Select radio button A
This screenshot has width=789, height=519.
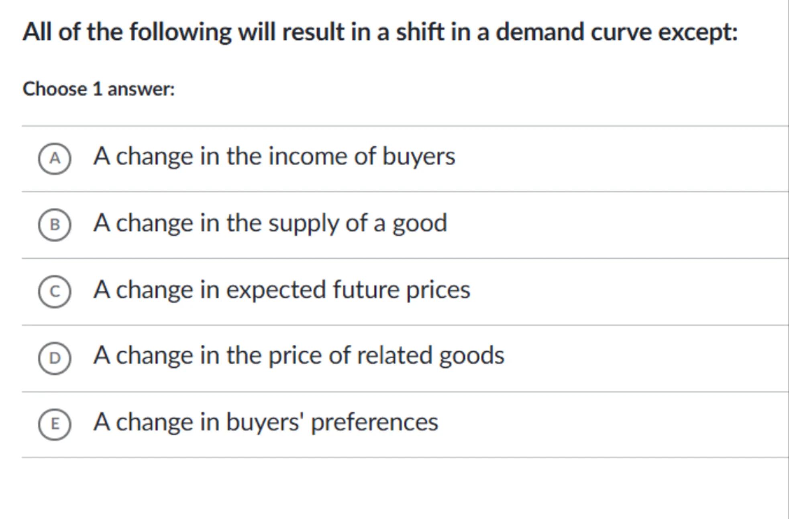pos(55,158)
